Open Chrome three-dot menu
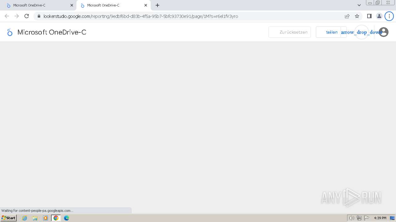Image resolution: width=396 pixels, height=222 pixels. tap(389, 16)
